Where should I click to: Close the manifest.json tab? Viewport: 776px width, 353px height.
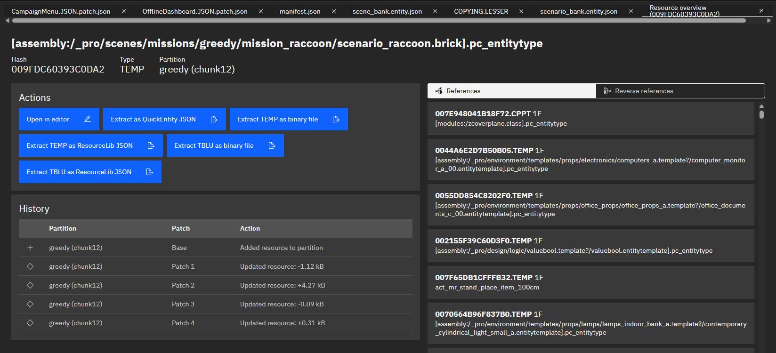coord(334,11)
